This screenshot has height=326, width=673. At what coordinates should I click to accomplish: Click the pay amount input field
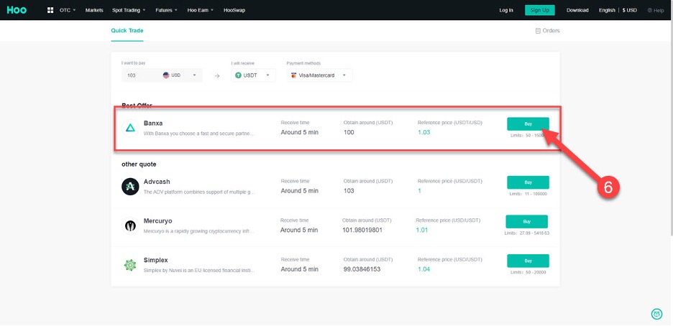pyautogui.click(x=141, y=75)
